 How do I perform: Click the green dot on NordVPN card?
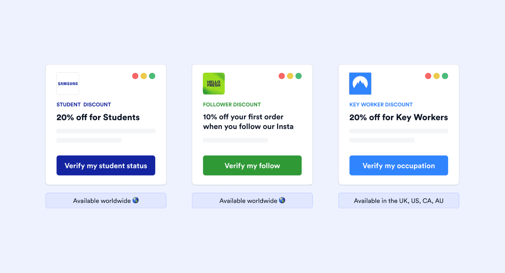(x=445, y=76)
